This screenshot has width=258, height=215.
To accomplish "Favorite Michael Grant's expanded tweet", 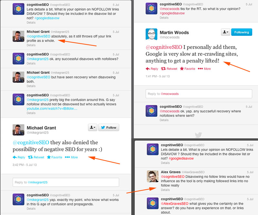I will coord(55,157).
